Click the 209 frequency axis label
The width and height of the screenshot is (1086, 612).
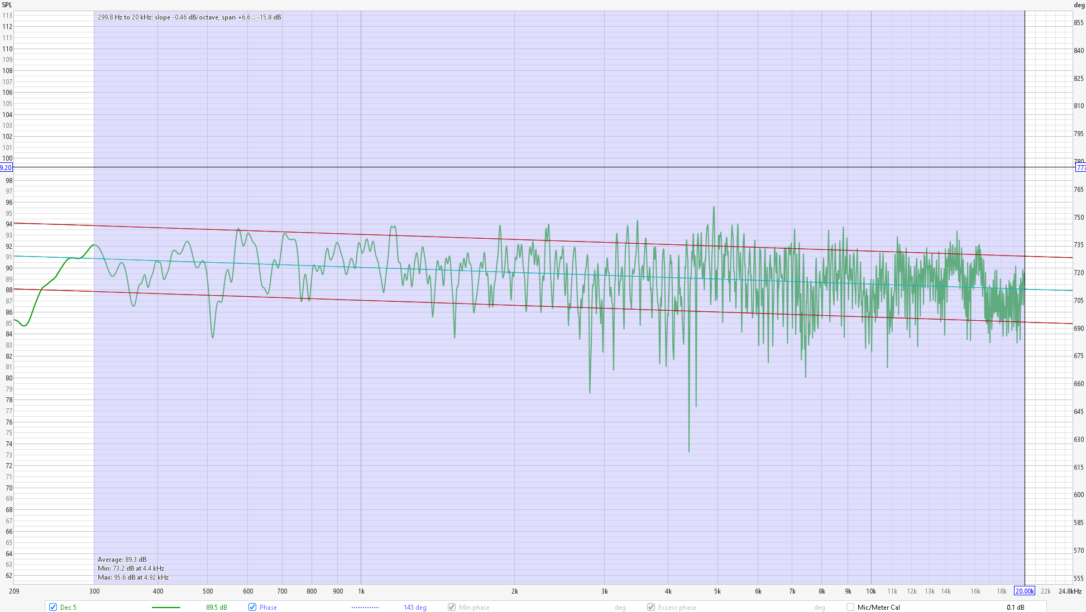14,591
